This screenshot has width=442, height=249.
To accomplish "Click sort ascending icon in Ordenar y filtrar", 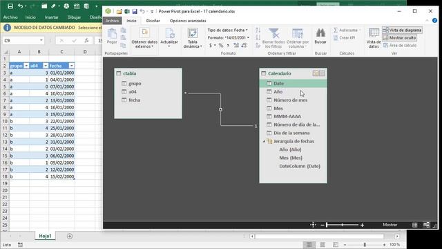I will pos(258,30).
